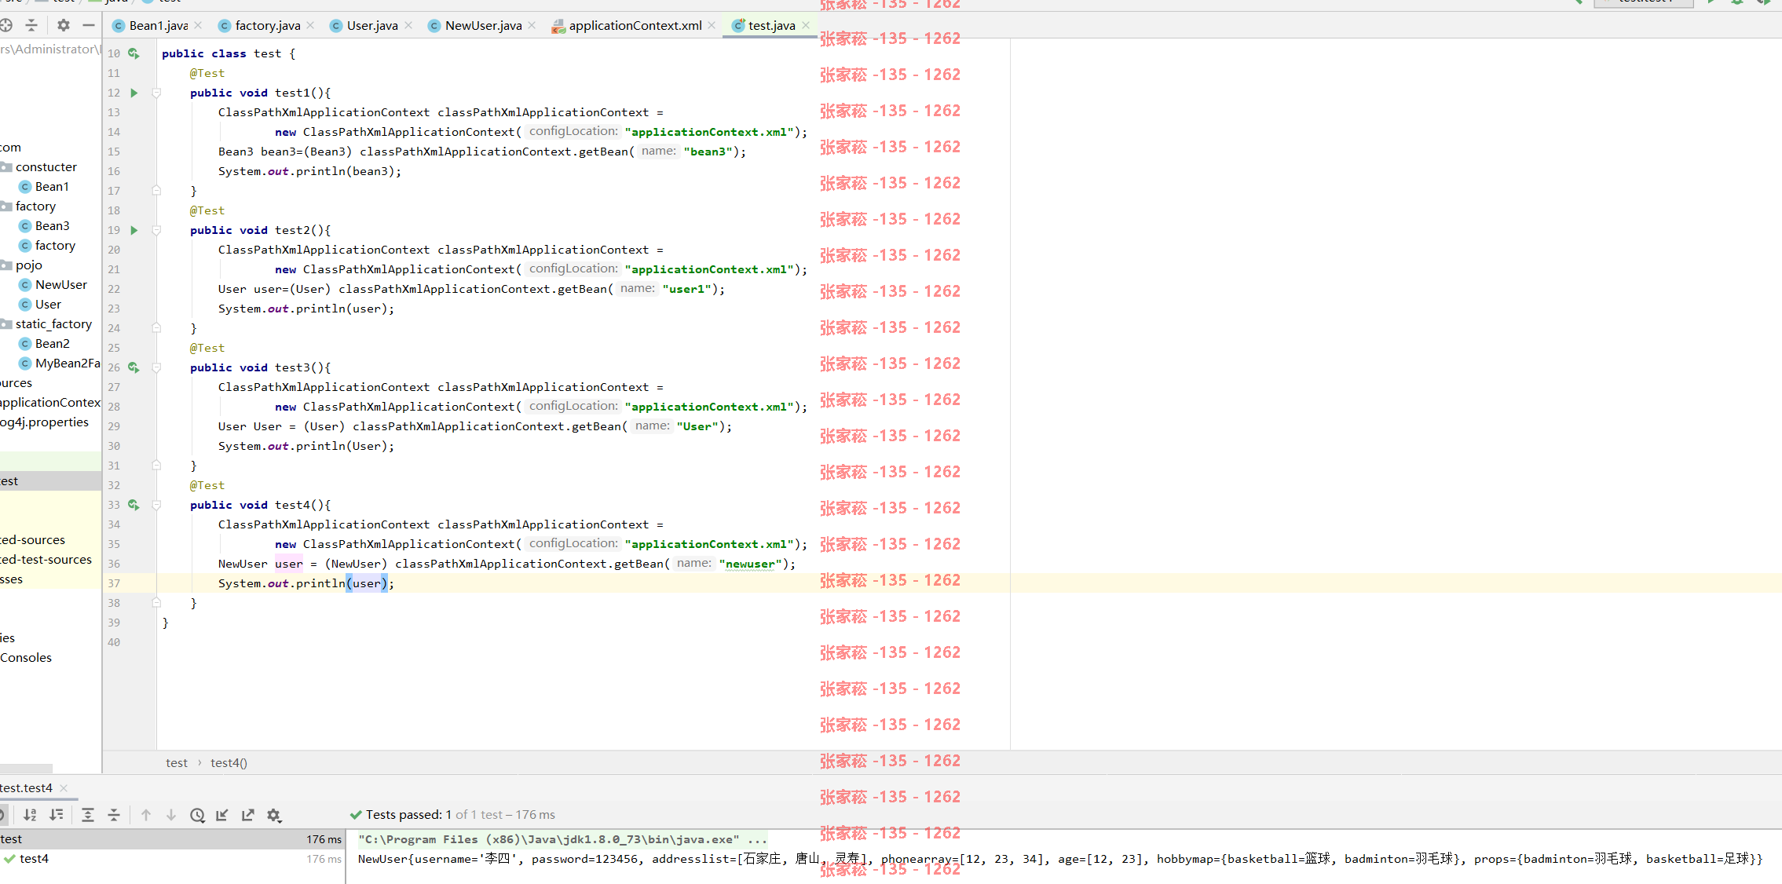
Task: Open test runner settings gear
Action: coord(274,815)
